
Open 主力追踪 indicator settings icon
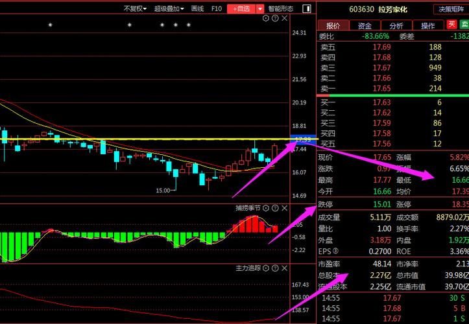tap(265, 268)
